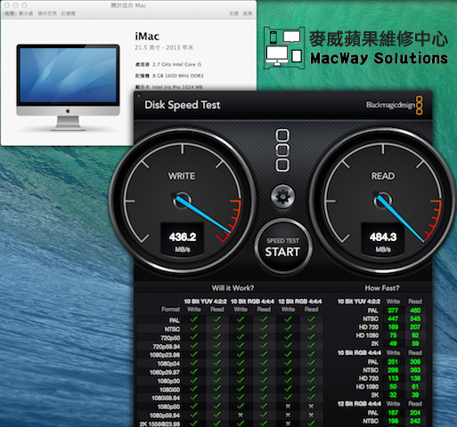Click the 460 read value in How Fast
The width and height of the screenshot is (457, 427).
(415, 310)
